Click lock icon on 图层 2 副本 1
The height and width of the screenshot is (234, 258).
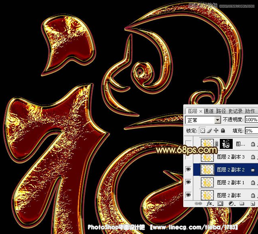(x=253, y=183)
